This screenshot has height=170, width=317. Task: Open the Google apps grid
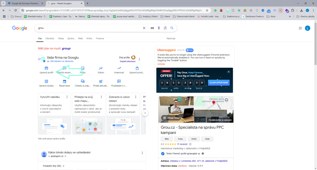point(300,28)
